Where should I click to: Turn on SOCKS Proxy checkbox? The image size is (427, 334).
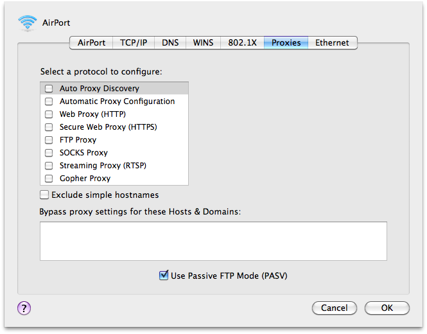pyautogui.click(x=49, y=153)
